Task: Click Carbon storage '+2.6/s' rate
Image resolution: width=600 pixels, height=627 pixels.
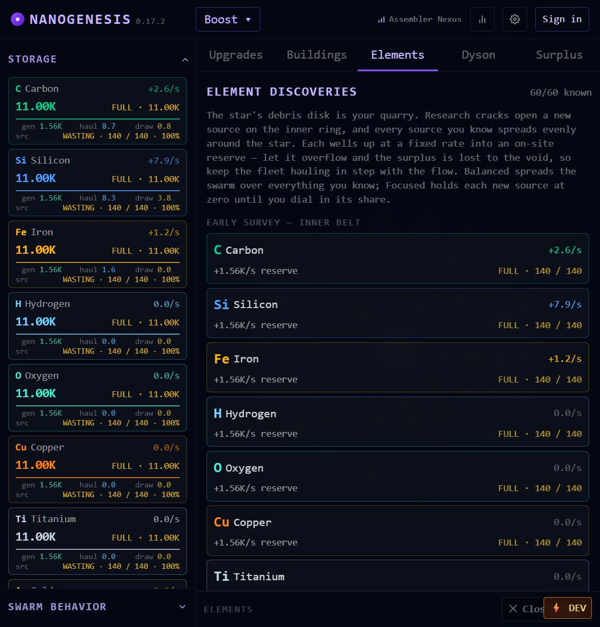Action: (x=164, y=89)
